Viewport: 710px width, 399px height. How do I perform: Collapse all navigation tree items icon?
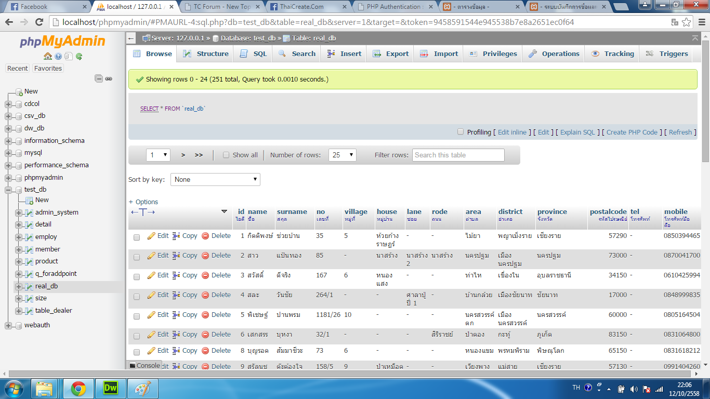(x=99, y=78)
